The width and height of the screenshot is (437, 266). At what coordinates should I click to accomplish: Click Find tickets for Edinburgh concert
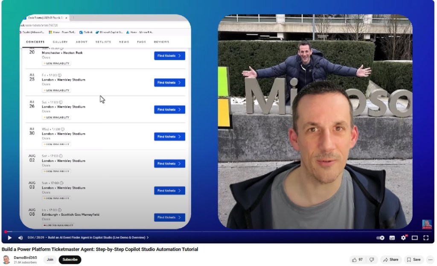[x=169, y=217]
